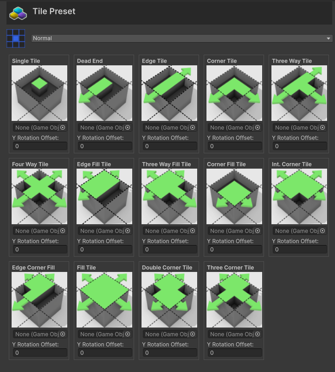Screen dimensions: 335x372
Task: Select the Single Tile preview thumbnail
Action: coord(39,93)
